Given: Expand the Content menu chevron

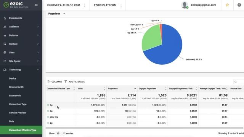Looking at the screenshot, I should (38, 44).
